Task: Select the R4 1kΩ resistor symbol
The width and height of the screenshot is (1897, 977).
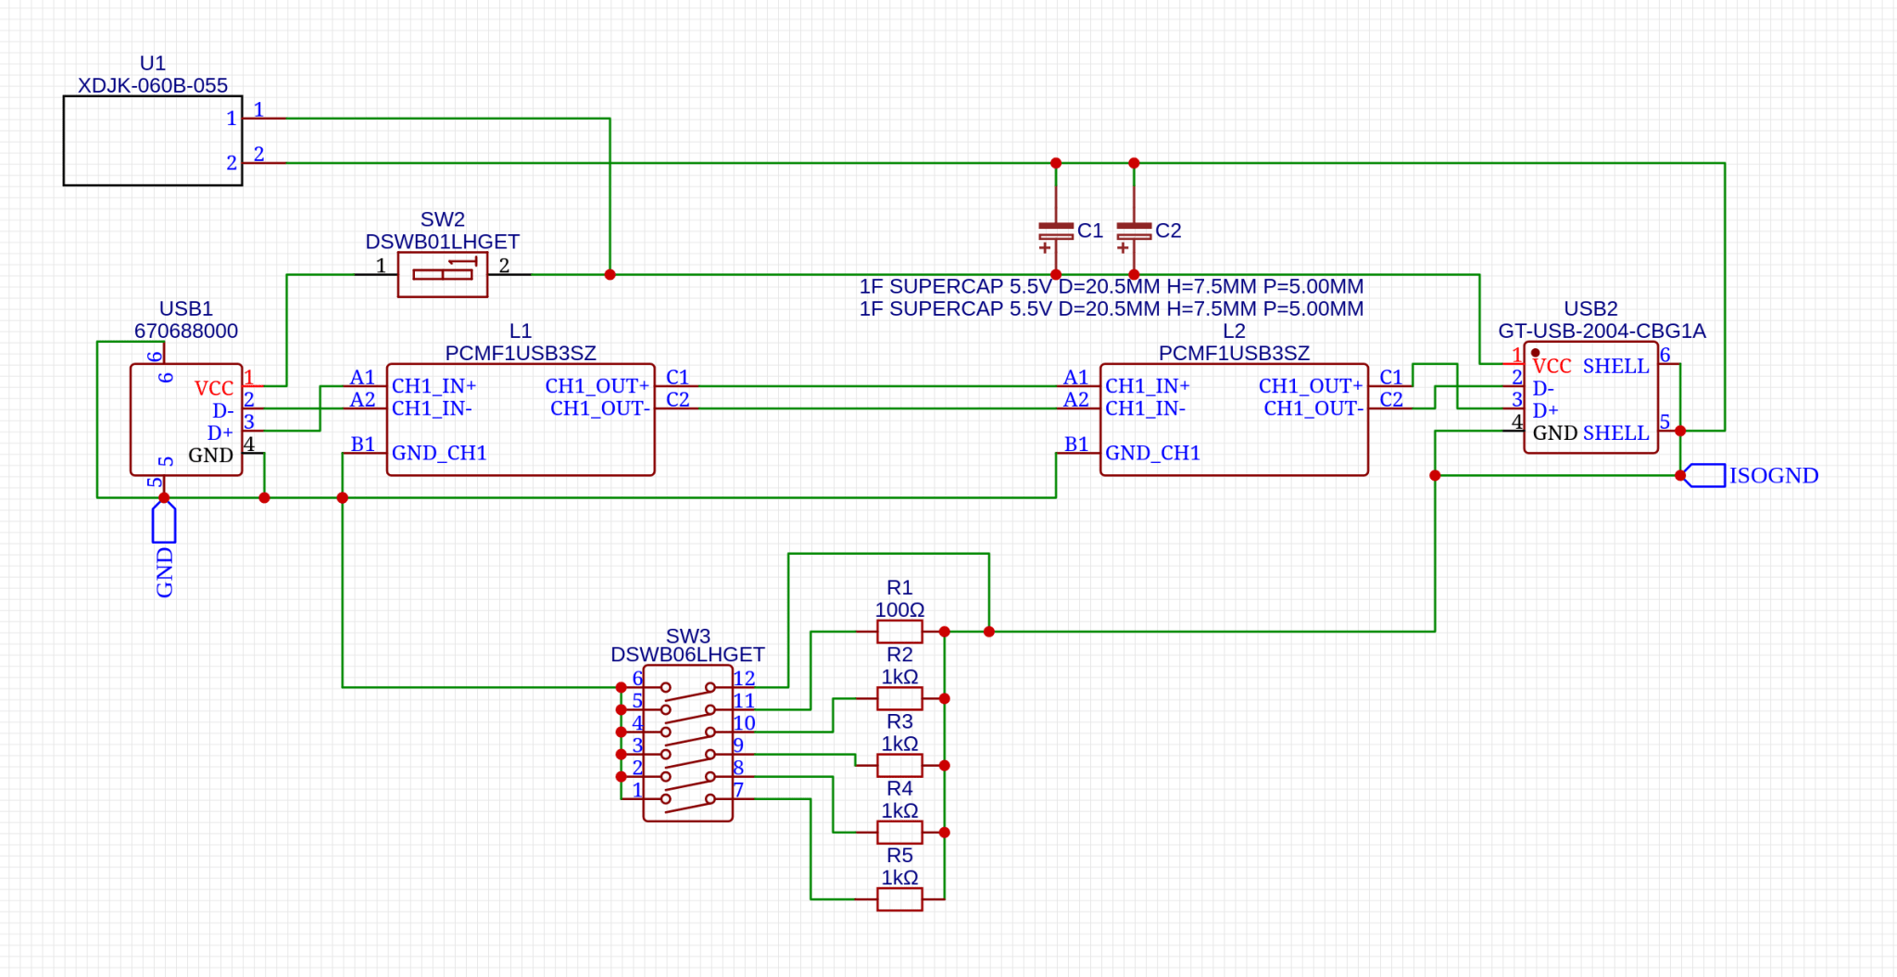Action: pyautogui.click(x=899, y=832)
